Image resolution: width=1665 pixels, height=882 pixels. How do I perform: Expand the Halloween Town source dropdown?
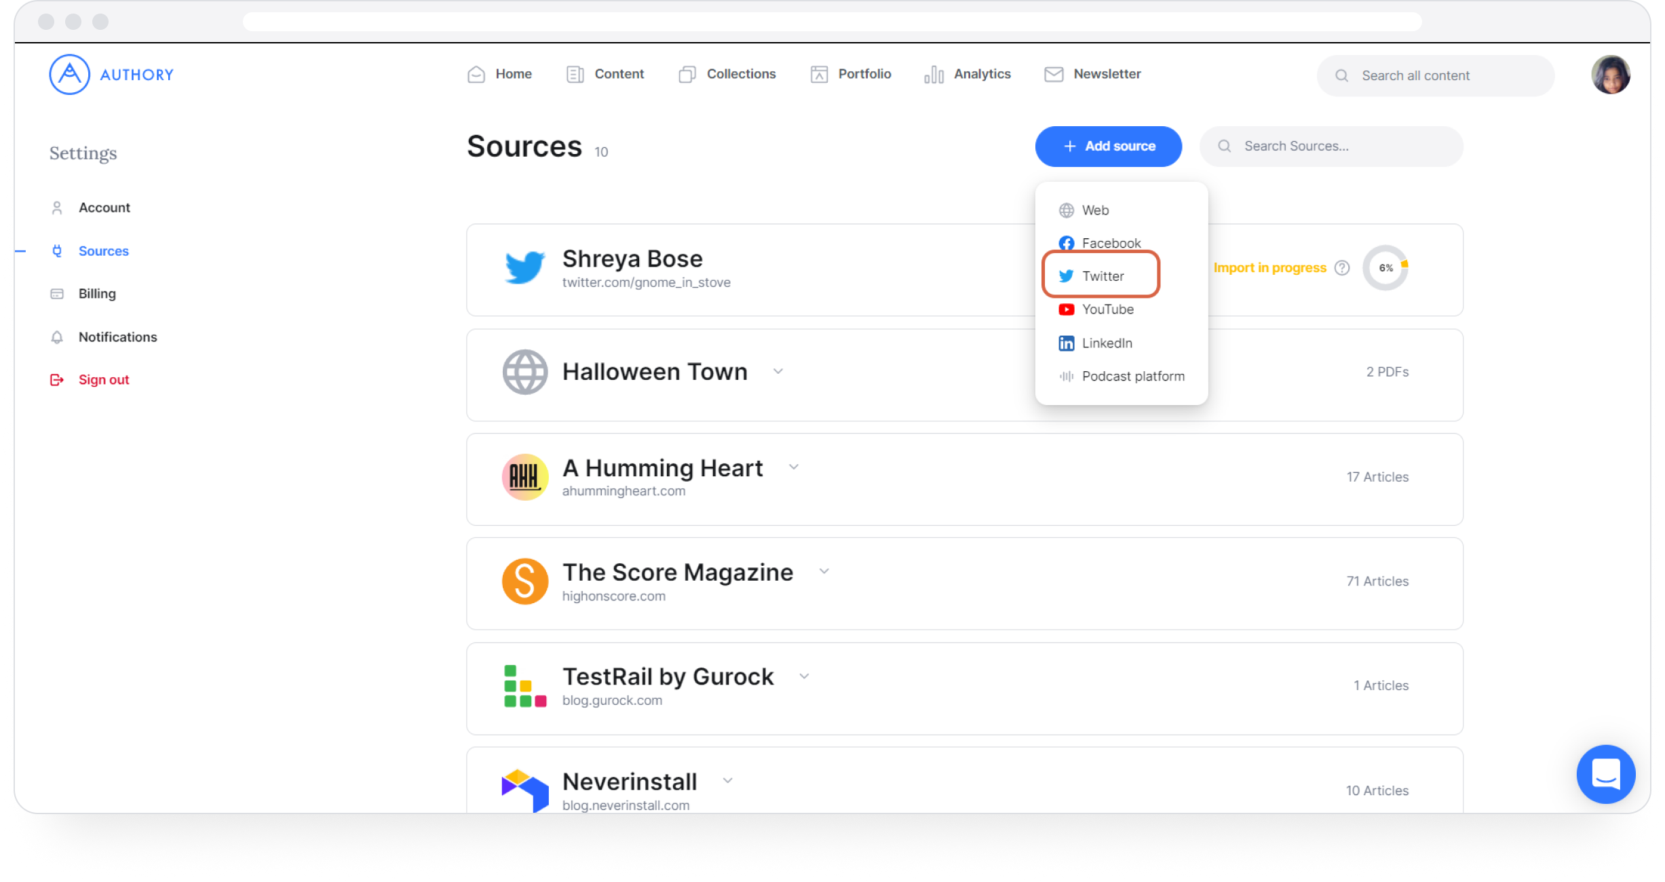pos(778,371)
